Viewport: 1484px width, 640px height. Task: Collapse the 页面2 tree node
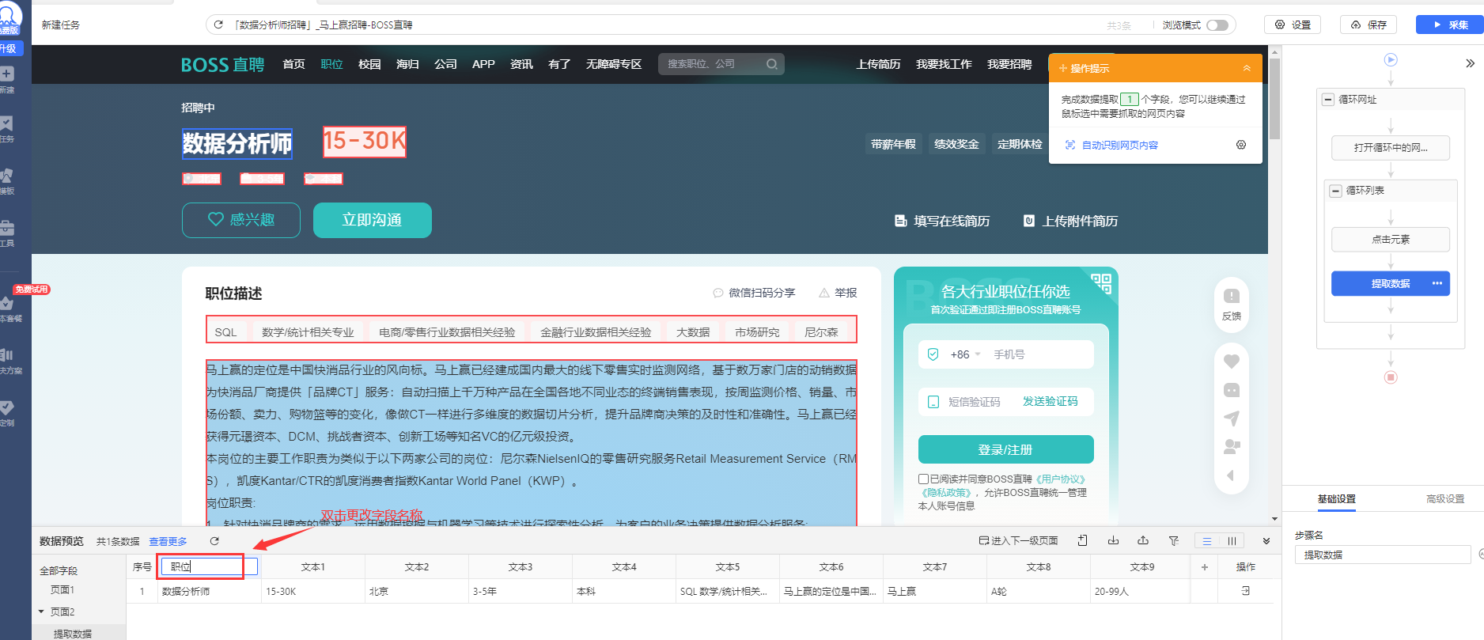click(x=41, y=612)
